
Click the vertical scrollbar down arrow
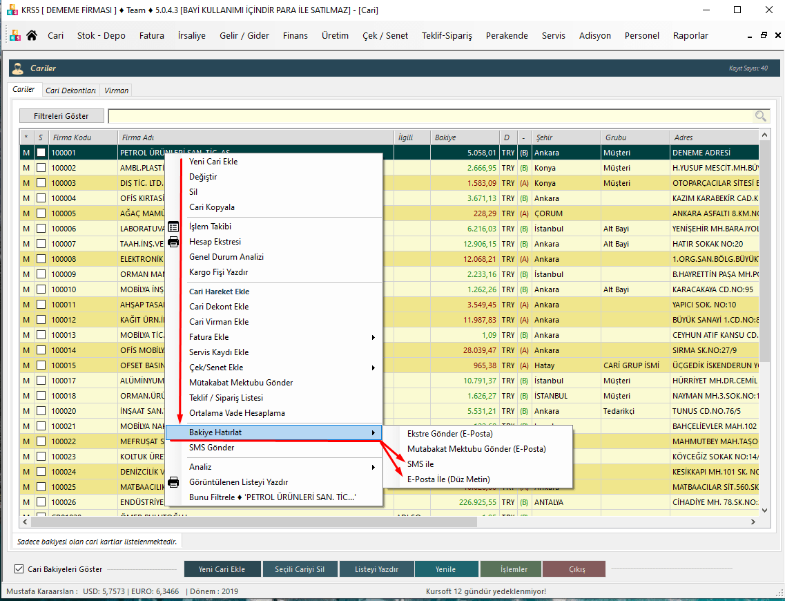[764, 511]
